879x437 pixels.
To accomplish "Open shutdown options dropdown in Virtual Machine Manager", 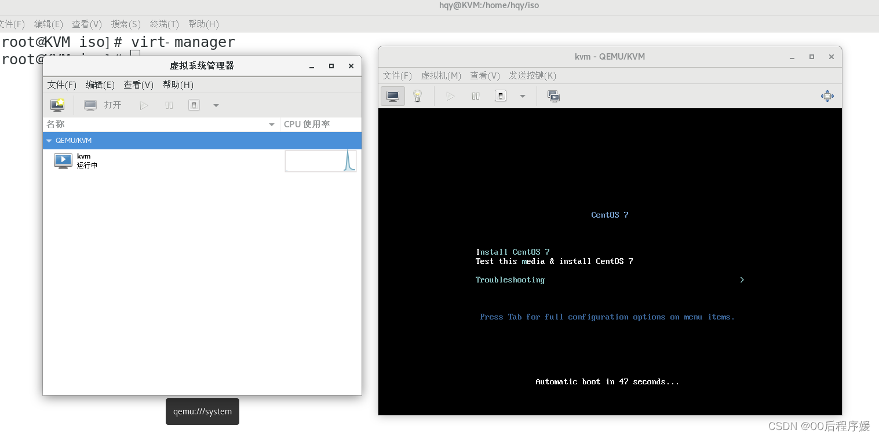I will (216, 105).
